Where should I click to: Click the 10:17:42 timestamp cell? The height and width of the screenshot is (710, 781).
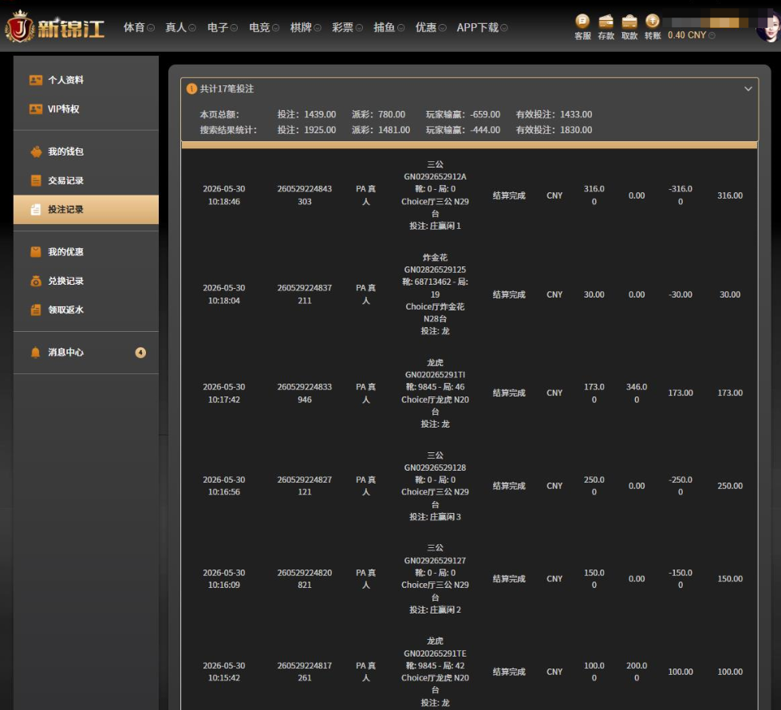click(223, 393)
